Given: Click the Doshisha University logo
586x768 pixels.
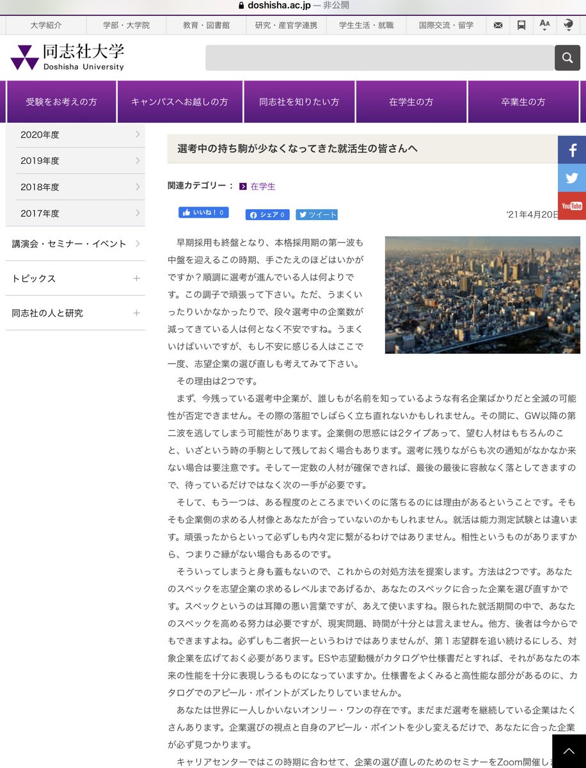Looking at the screenshot, I should [68, 58].
